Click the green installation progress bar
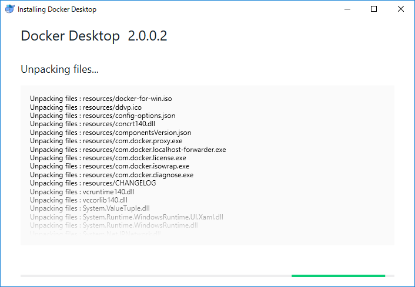This screenshot has height=287, width=415. click(x=338, y=276)
